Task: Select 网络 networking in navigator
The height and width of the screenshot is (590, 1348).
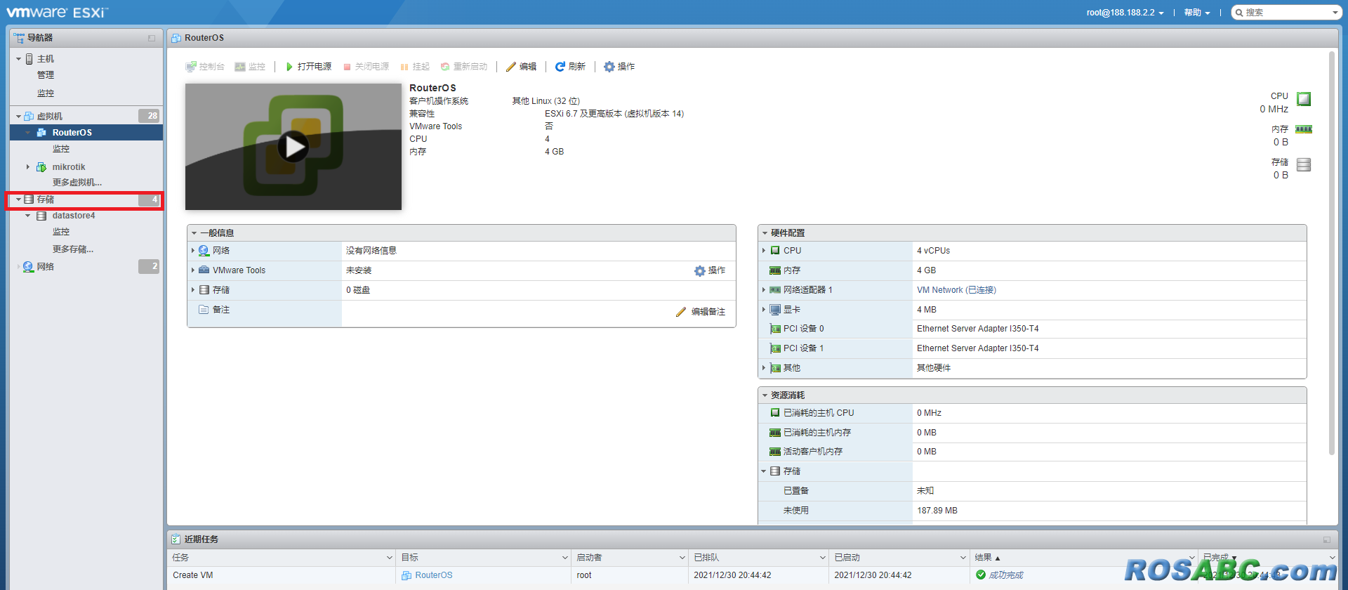Action: pyautogui.click(x=46, y=267)
